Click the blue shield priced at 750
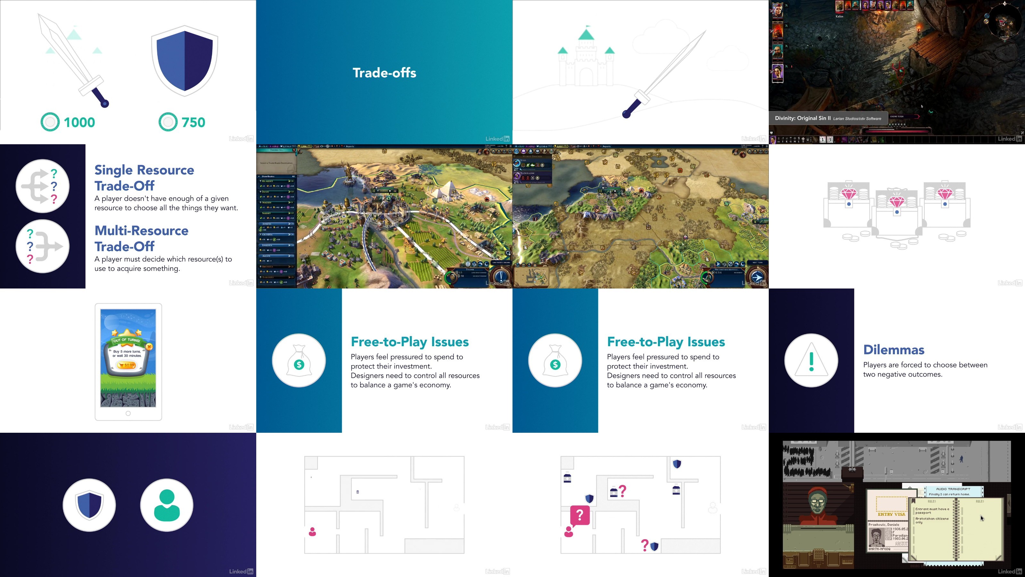Viewport: 1025px width, 577px height. 184,61
